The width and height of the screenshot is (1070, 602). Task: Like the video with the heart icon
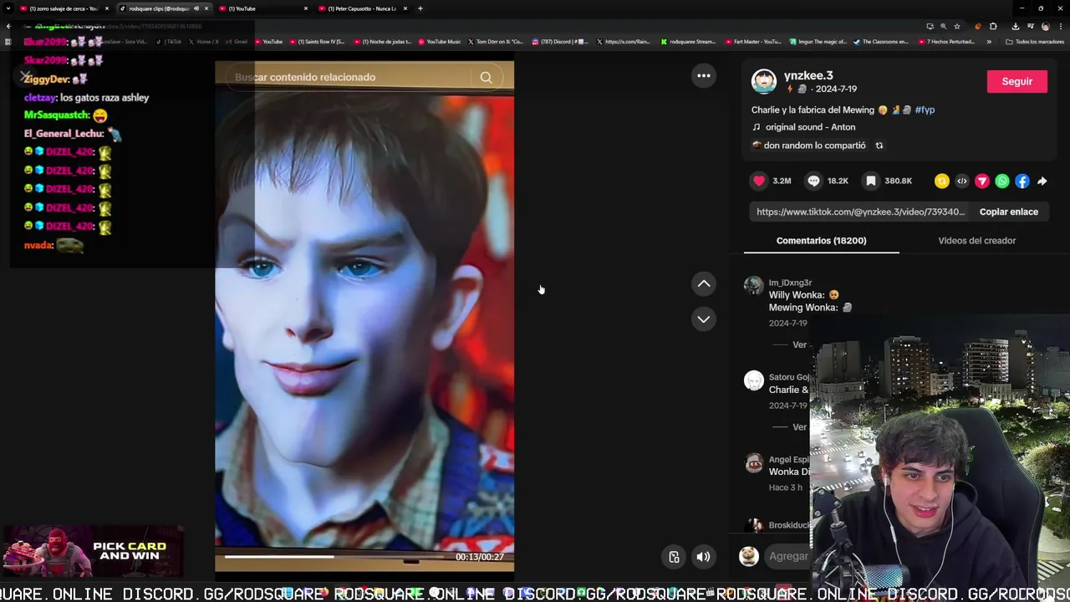coord(759,181)
